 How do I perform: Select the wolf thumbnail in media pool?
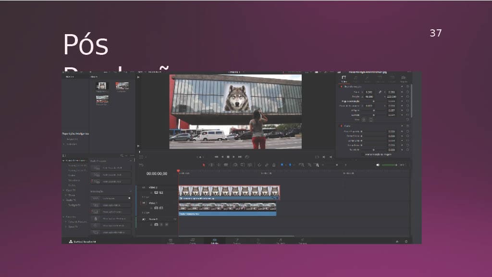(102, 87)
